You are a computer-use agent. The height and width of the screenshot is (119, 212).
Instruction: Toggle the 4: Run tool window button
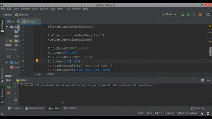click(x=54, y=108)
